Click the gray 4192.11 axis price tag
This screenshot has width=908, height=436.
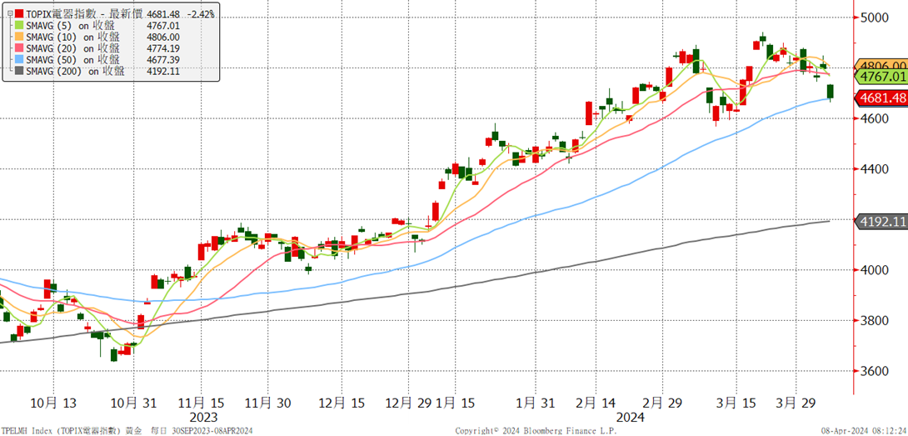coord(881,222)
